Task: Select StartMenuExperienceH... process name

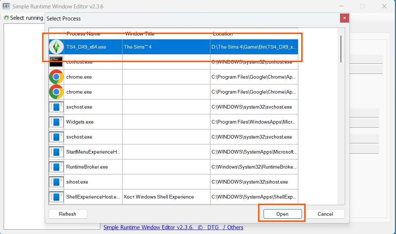Action: tap(93, 152)
